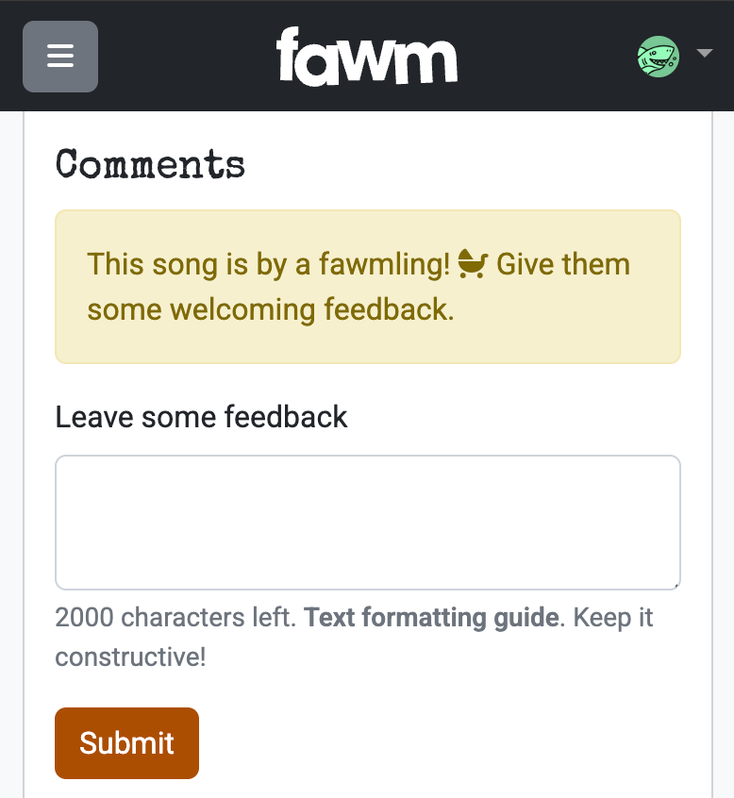Screen dimensions: 734x798
Task: Focus the Leave some feedback field
Action: (367, 522)
